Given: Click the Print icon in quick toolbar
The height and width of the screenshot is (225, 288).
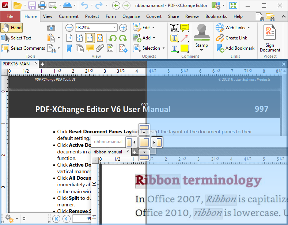Looking at the screenshot, I should click(42, 5).
